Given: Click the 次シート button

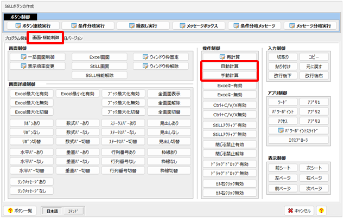Looking at the screenshot, I should pos(313,169).
